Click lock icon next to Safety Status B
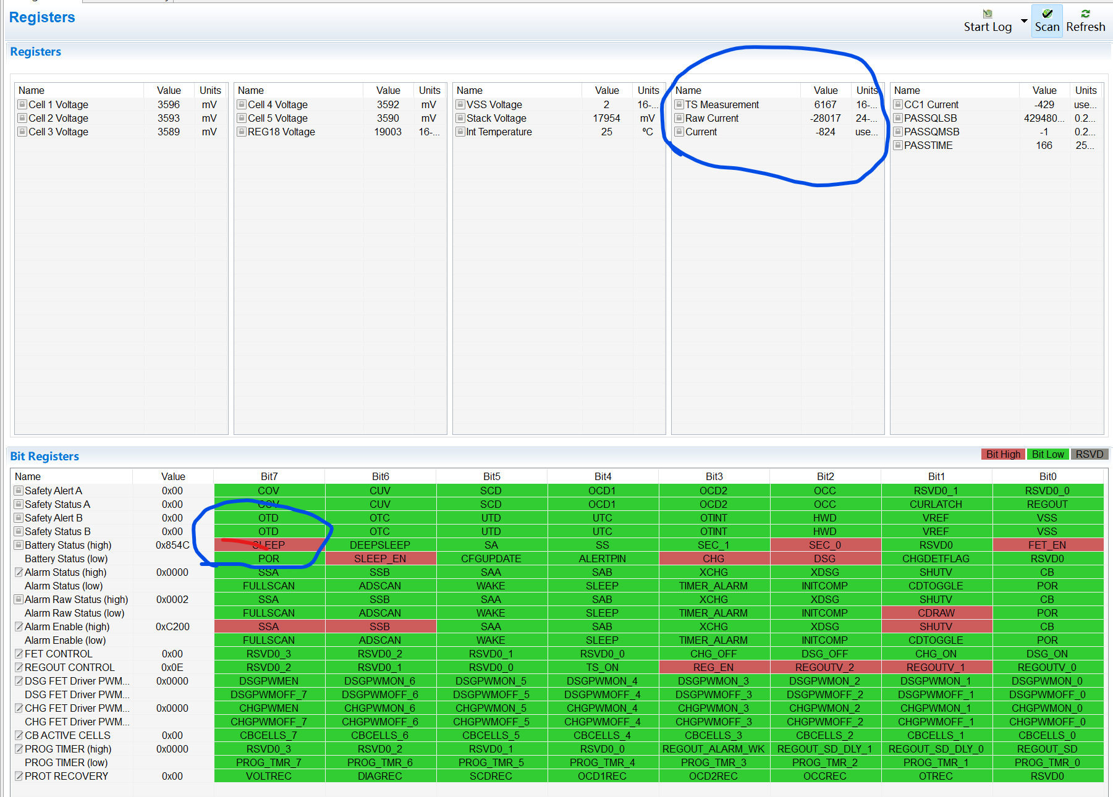The width and height of the screenshot is (1113, 797). 19,531
